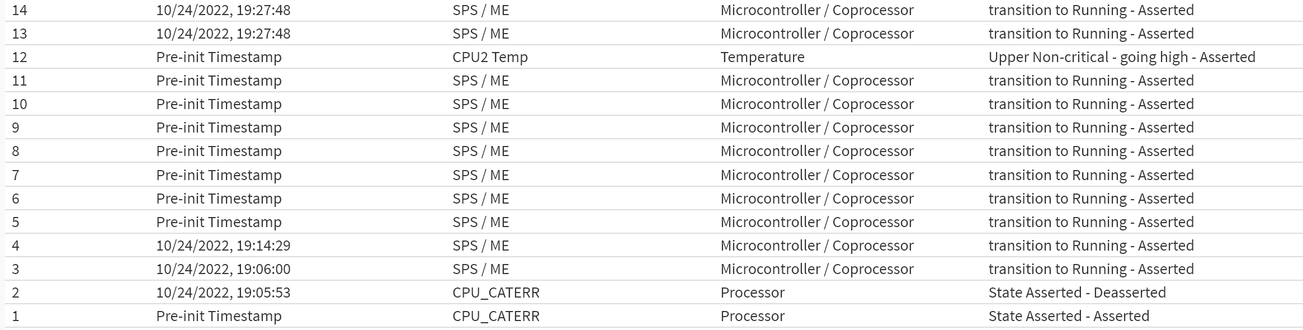The height and width of the screenshot is (330, 1303).
Task: Click State Asserted - Deasserted description
Action: pos(1077,293)
